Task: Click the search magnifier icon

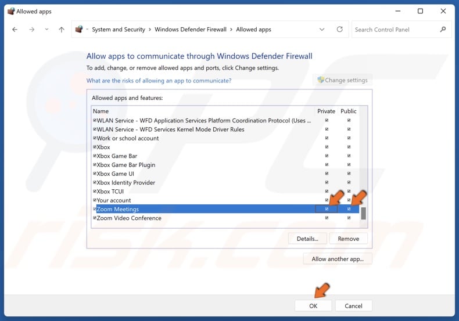Action: (443, 29)
